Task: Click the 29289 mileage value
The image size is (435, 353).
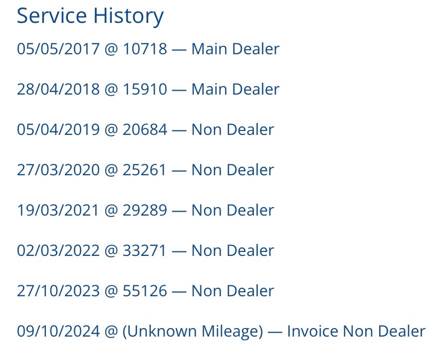Action: [x=145, y=211]
